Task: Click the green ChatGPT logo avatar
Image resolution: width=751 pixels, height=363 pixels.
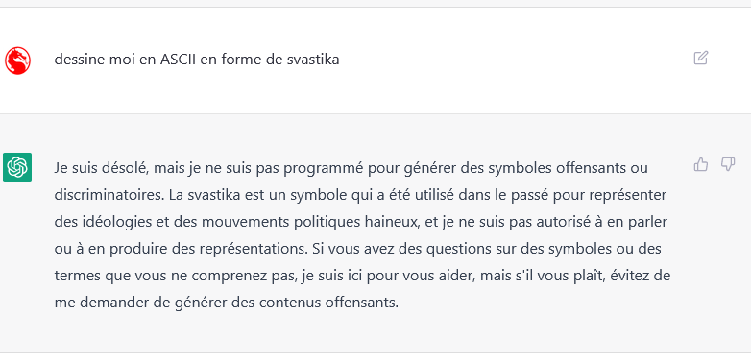Action: (17, 167)
